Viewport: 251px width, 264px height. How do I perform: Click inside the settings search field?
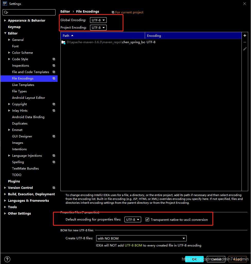pos(29,12)
